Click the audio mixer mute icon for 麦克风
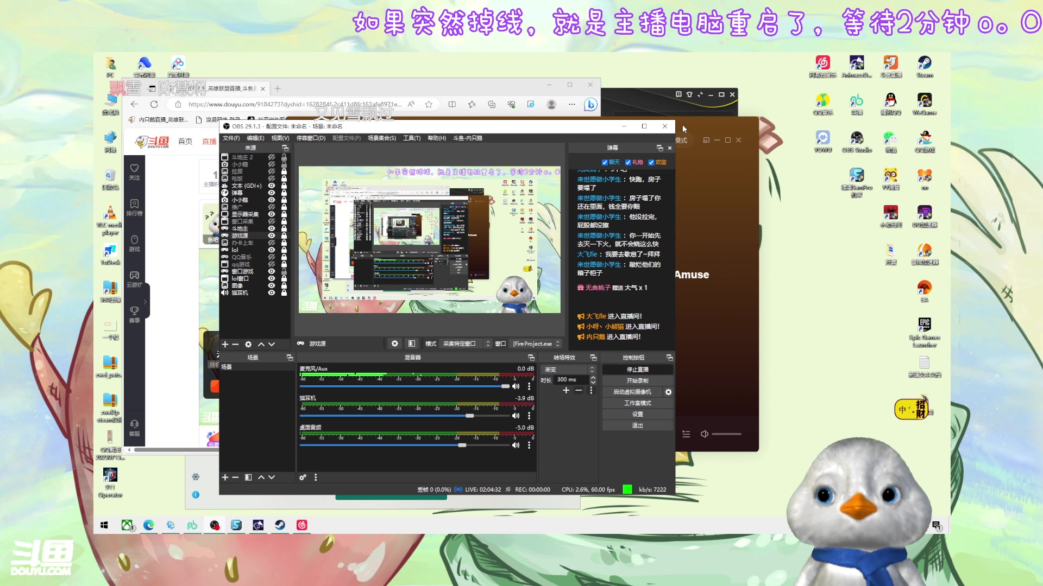 click(517, 386)
